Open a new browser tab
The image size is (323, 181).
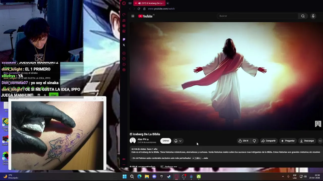(168, 3)
